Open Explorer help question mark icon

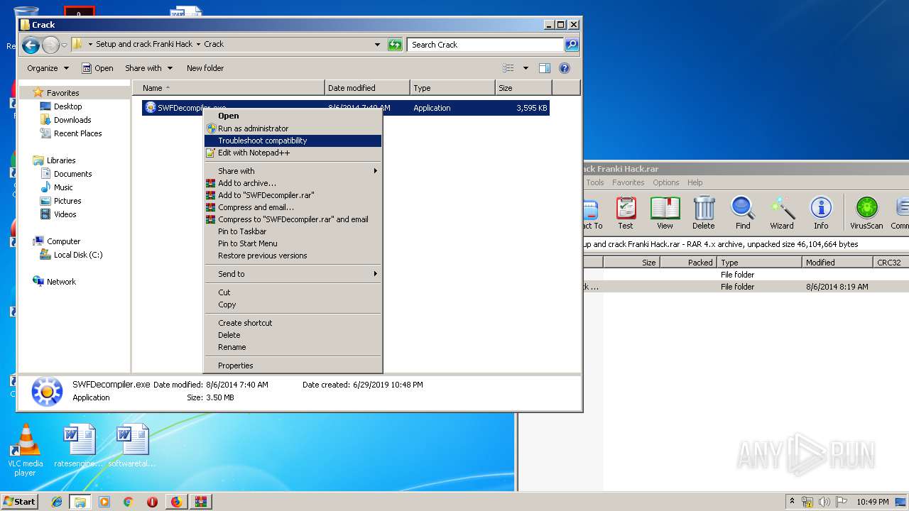[565, 68]
